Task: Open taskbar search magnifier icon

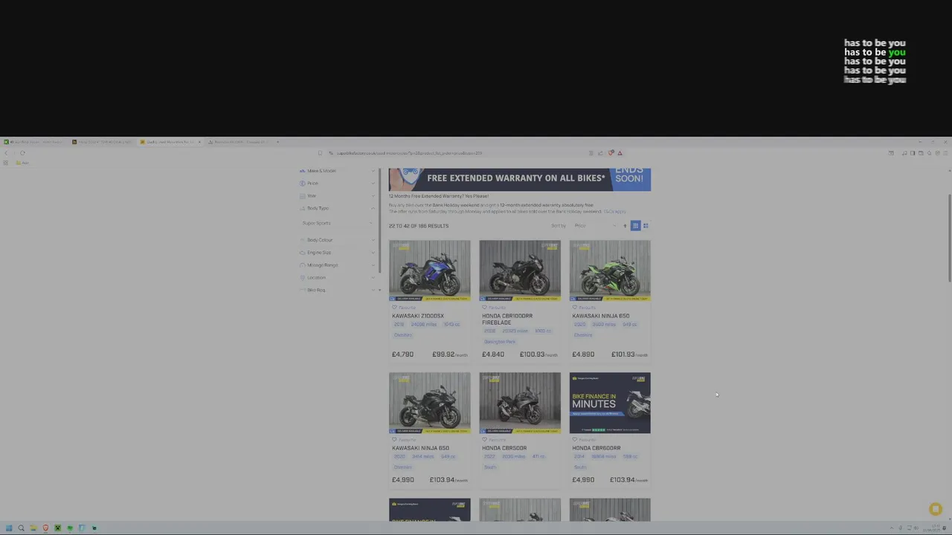Action: point(21,528)
